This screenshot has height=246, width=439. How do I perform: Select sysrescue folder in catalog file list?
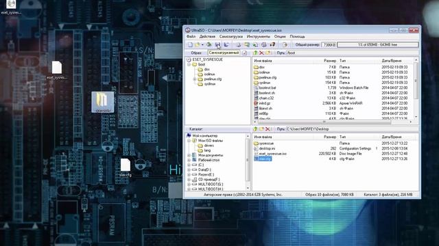(266, 143)
